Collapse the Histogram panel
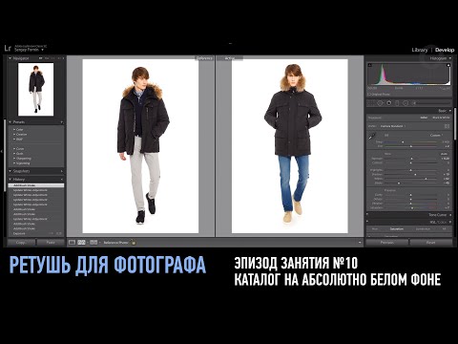This screenshot has height=344, width=458. point(450,58)
